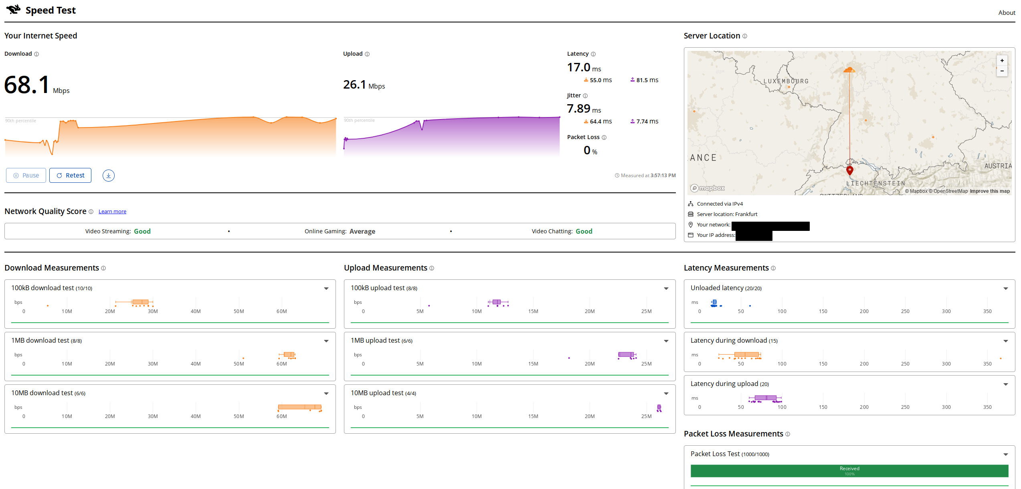The image size is (1021, 489).
Task: Open the About page
Action: [x=1006, y=13]
